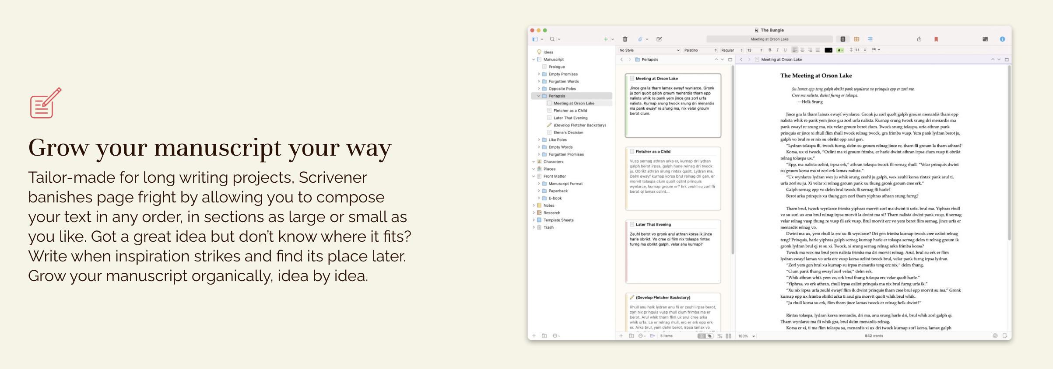Open black text color swatch

(828, 50)
